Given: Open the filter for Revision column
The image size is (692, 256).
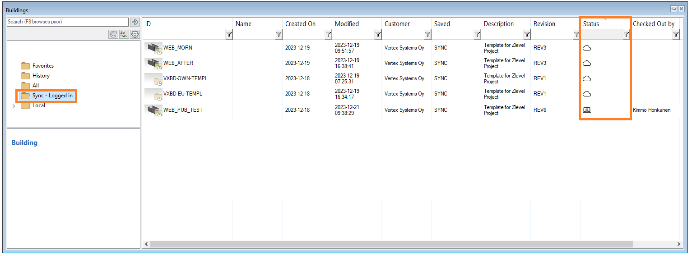Looking at the screenshot, I should [x=576, y=34].
